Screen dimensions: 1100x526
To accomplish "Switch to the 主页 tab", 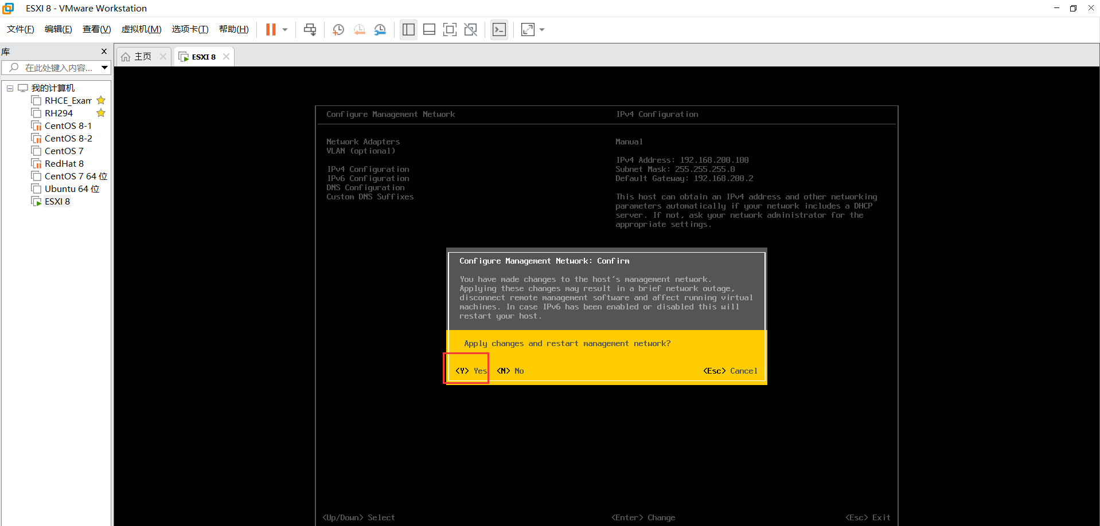I will tap(143, 57).
